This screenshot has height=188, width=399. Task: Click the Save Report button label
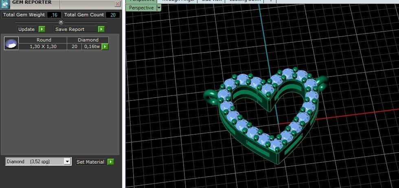(x=76, y=29)
